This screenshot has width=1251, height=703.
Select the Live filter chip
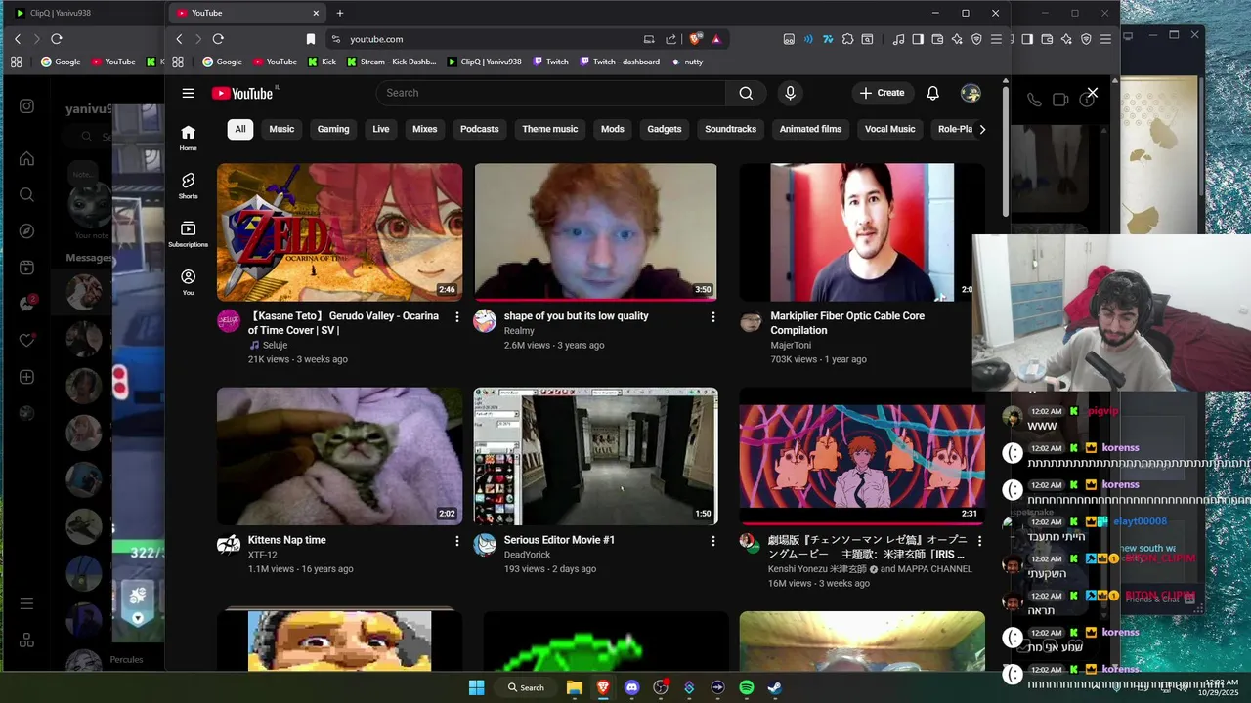[x=380, y=129]
